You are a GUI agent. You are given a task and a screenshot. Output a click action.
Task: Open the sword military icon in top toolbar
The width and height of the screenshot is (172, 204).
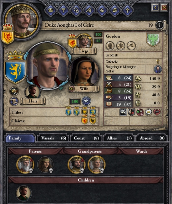89,10
